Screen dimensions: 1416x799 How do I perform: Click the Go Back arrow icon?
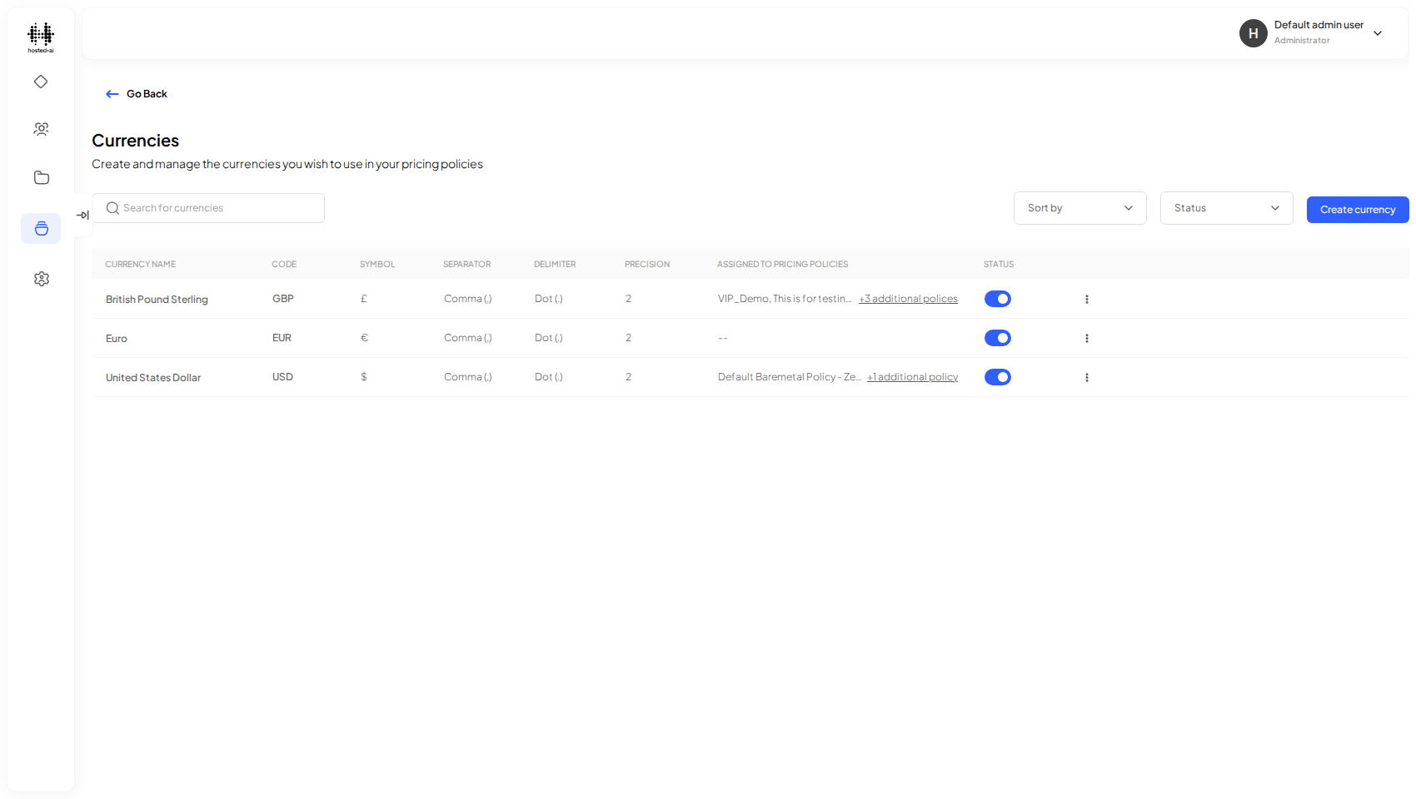[x=112, y=94]
